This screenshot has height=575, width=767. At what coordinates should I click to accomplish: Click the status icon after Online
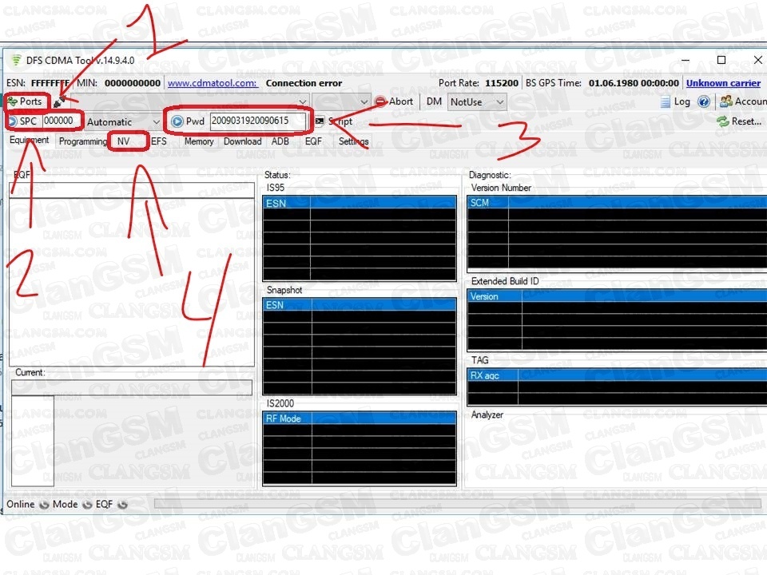[44, 505]
